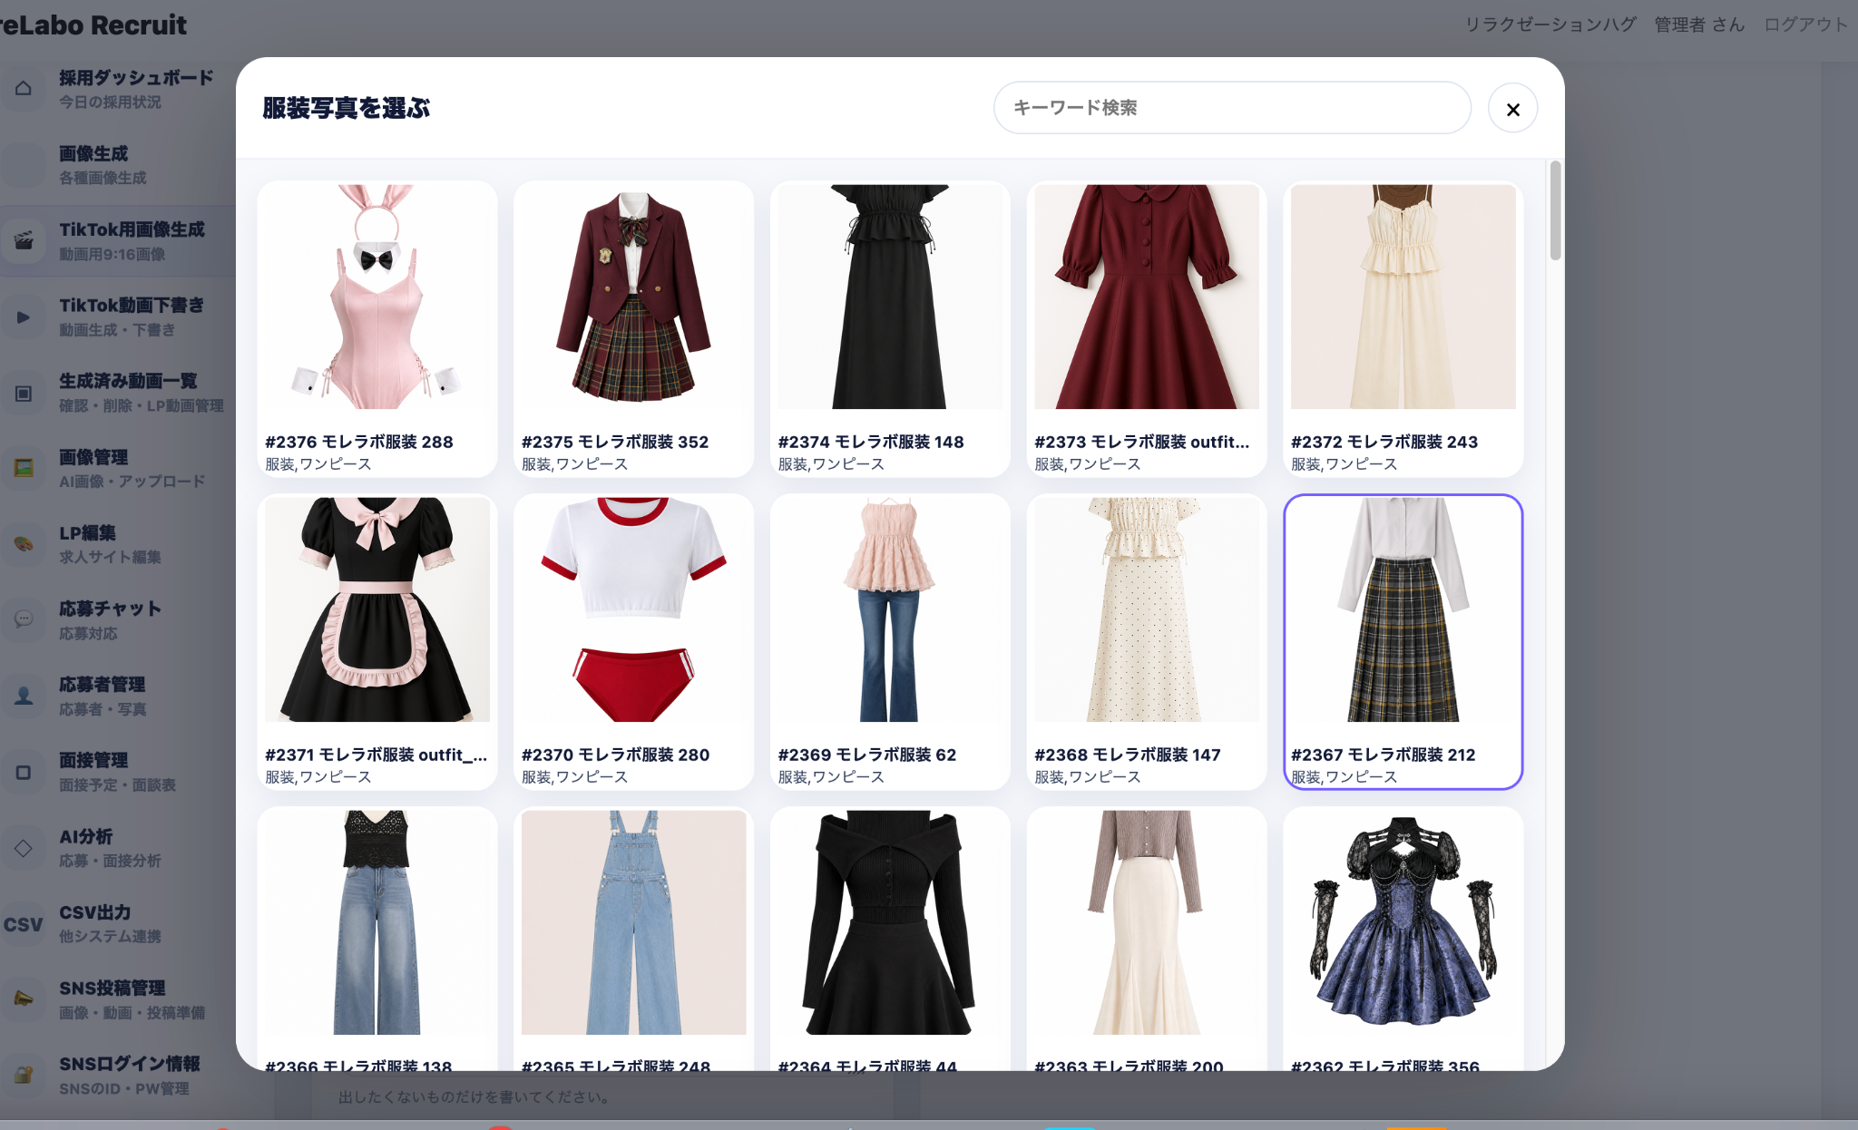Open TikTok動画下書き section

point(118,317)
